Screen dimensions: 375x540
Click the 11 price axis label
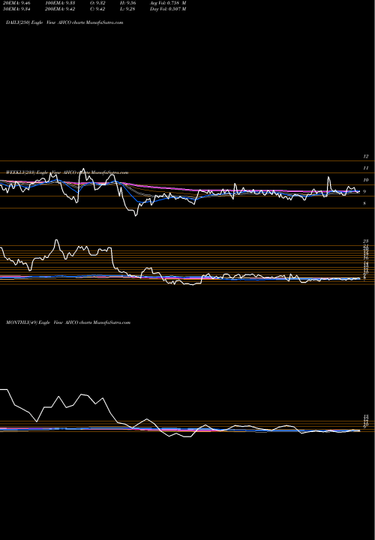pos(366,168)
